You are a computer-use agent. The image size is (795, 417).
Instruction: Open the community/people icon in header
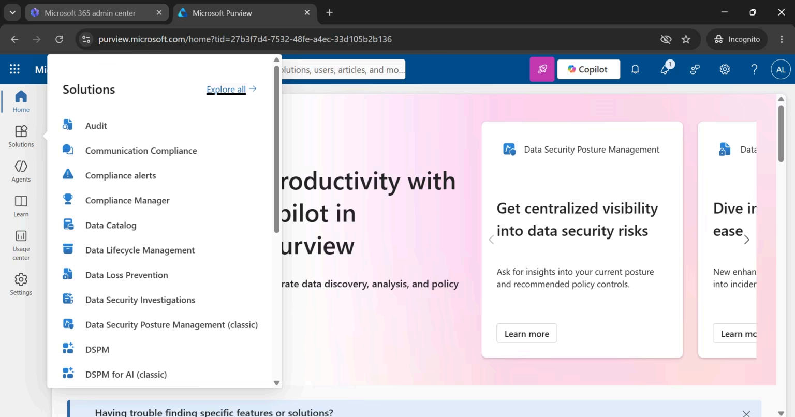coord(695,69)
